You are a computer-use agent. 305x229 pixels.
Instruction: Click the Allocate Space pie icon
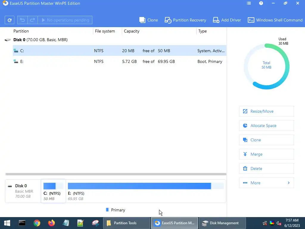click(x=245, y=126)
